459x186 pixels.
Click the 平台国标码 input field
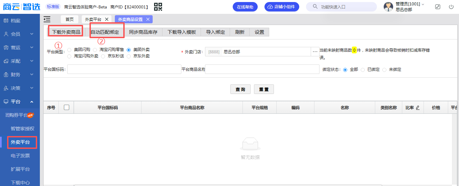click(124, 70)
